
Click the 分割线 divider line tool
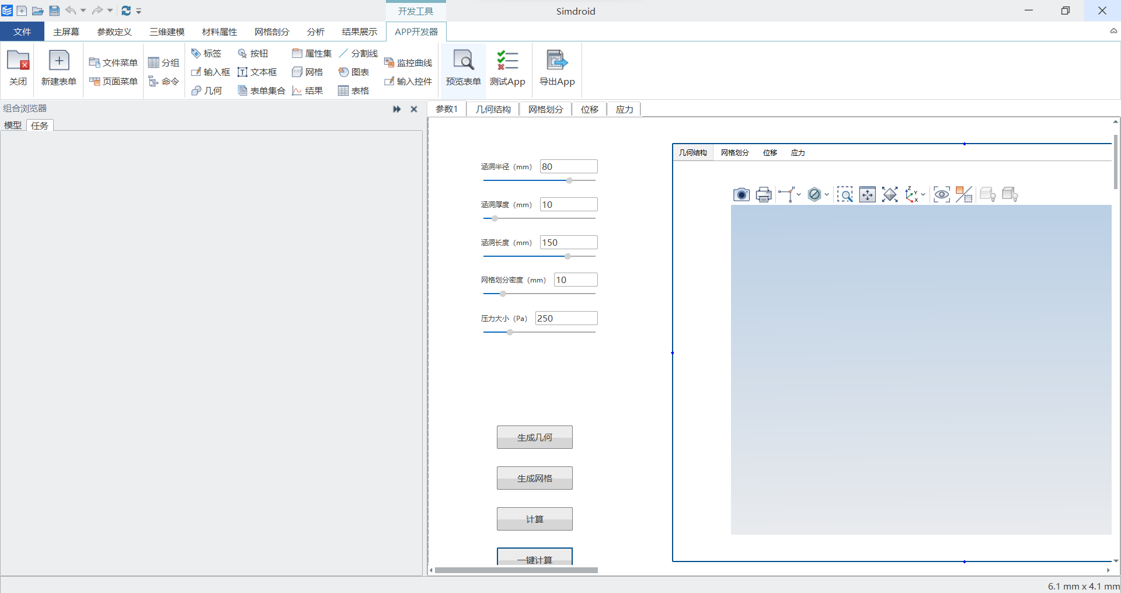point(358,53)
